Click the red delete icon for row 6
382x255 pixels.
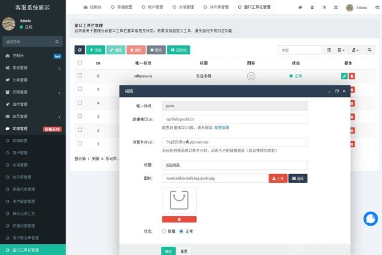(351, 76)
